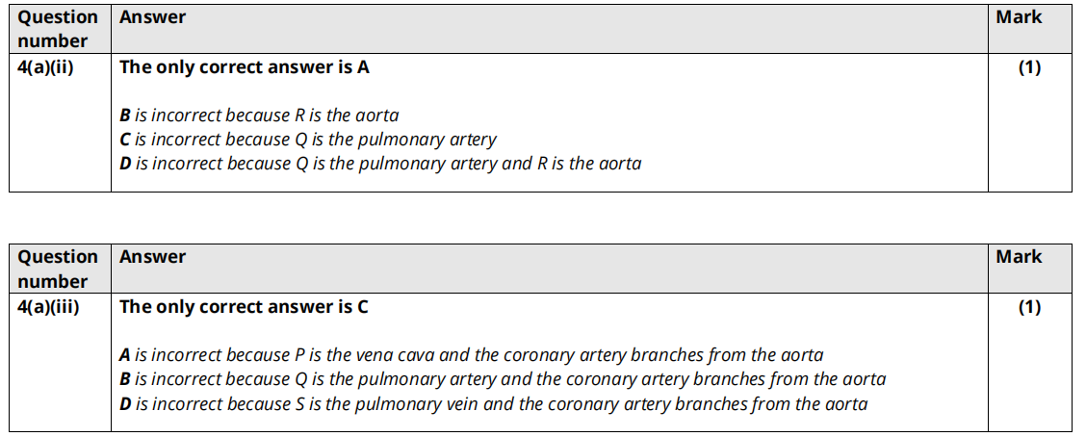Screen dimensions: 1086x437
Task: Click 'Question number' header above 4(a)(ii)
Action: 58,29
